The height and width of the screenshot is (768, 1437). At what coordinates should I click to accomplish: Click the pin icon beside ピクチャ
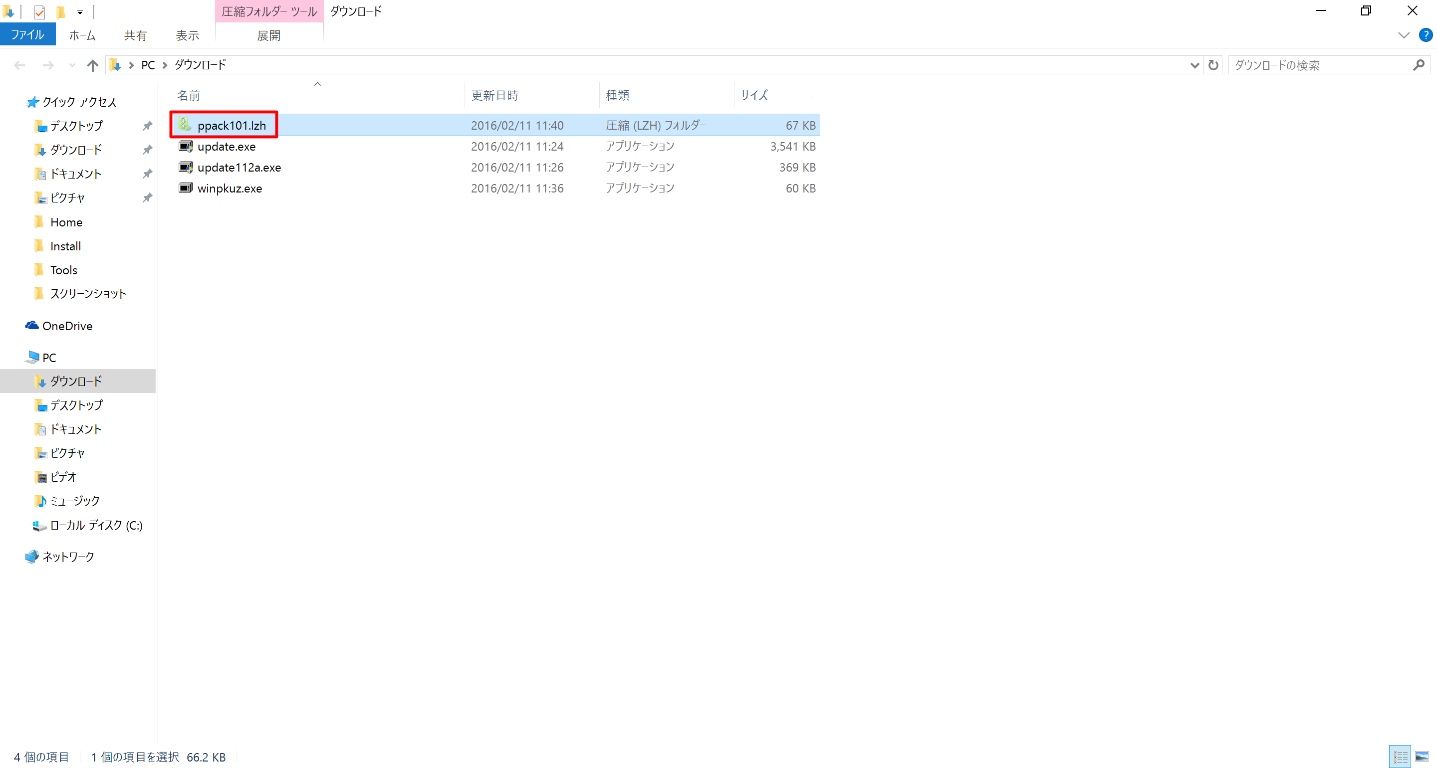(x=147, y=198)
